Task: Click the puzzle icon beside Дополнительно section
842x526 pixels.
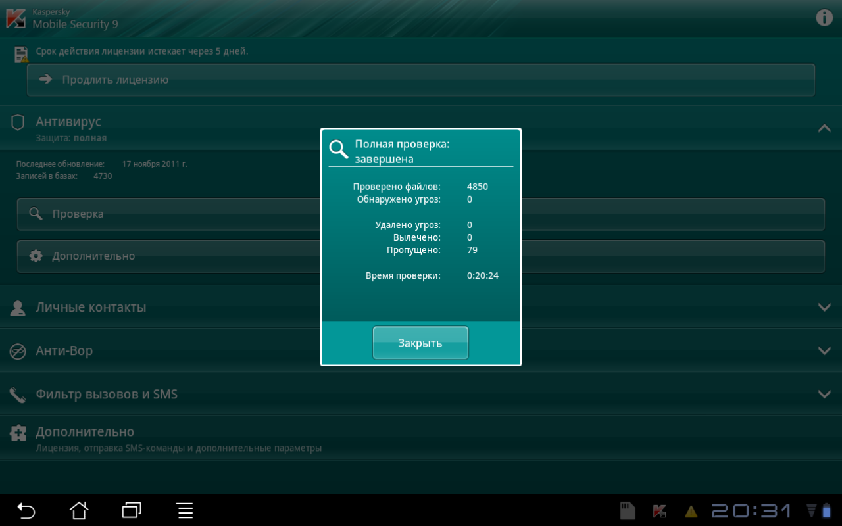Action: (x=18, y=433)
